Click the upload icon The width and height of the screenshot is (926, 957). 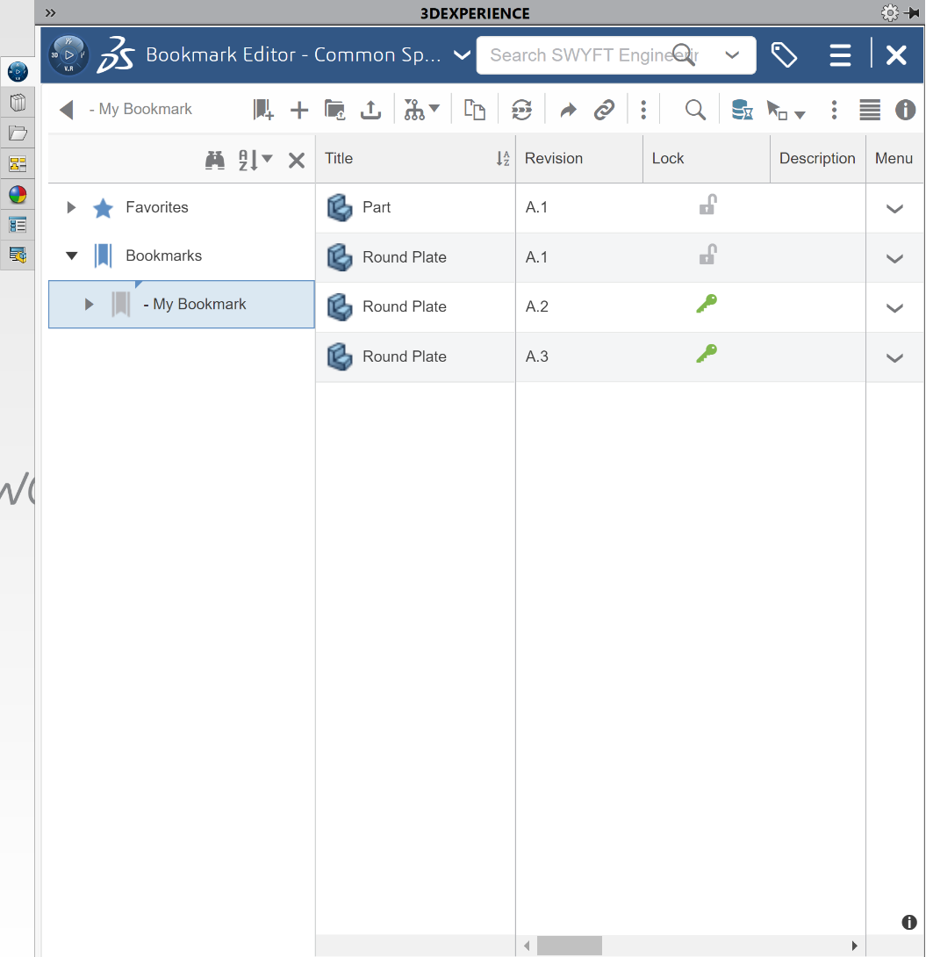coord(370,110)
